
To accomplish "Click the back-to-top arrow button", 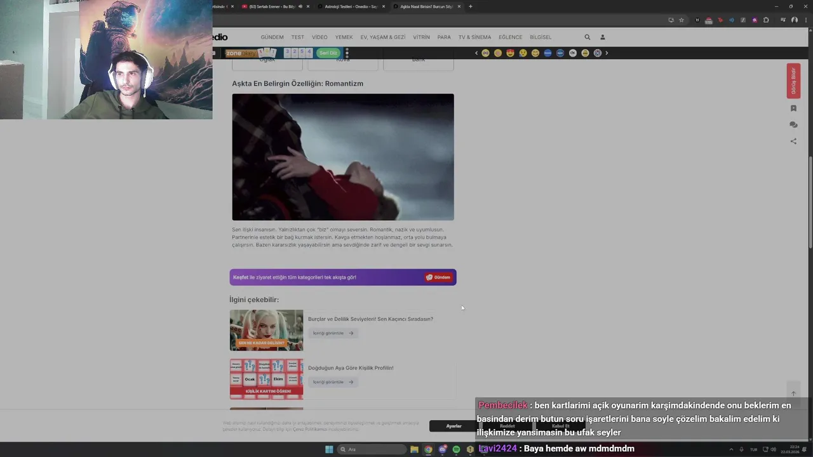I will coord(793,394).
